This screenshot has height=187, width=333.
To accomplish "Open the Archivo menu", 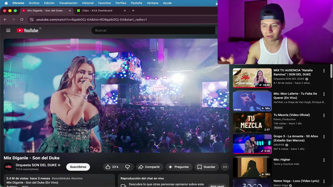I will pos(34,3).
